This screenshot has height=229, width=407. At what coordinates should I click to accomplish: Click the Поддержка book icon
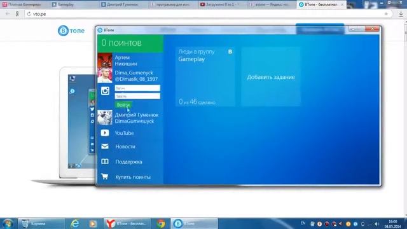[105, 162]
